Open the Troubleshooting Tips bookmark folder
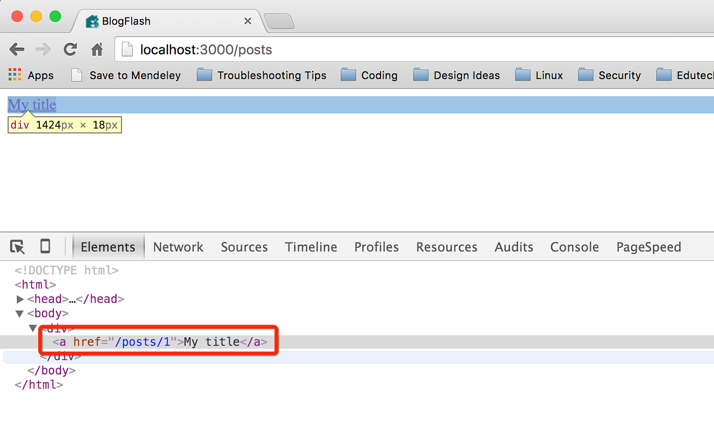714x423 pixels. 262,75
